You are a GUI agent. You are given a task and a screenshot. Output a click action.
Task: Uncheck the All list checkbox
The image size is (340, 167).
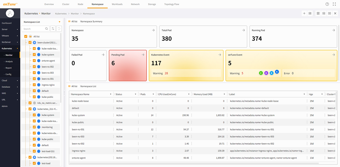[x=26, y=37]
